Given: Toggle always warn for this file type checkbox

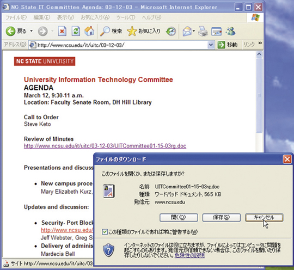Looking at the screenshot, I should tap(105, 232).
